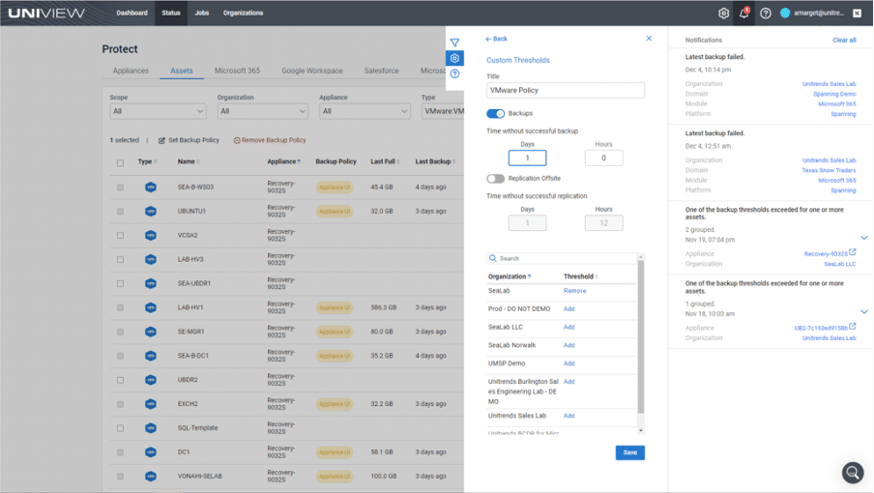874x493 pixels.
Task: Click VM icon for EXCH2 row
Action: (x=151, y=404)
